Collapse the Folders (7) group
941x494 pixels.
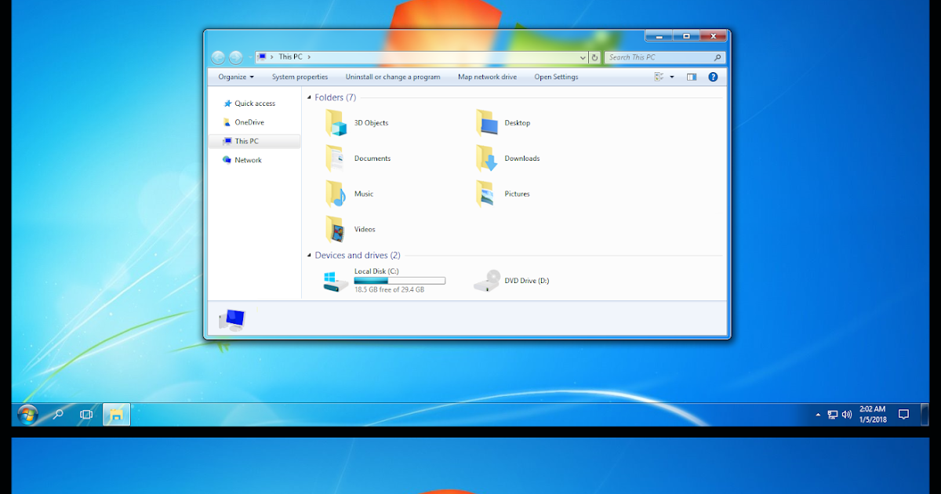click(308, 98)
